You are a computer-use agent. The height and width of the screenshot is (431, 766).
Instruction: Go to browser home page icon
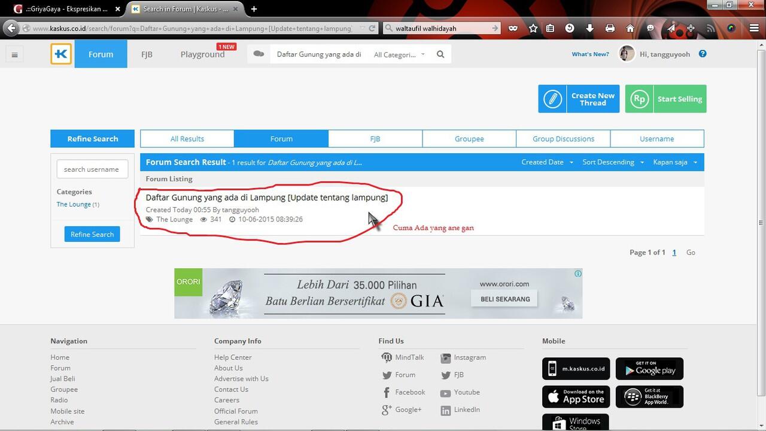coord(630,28)
